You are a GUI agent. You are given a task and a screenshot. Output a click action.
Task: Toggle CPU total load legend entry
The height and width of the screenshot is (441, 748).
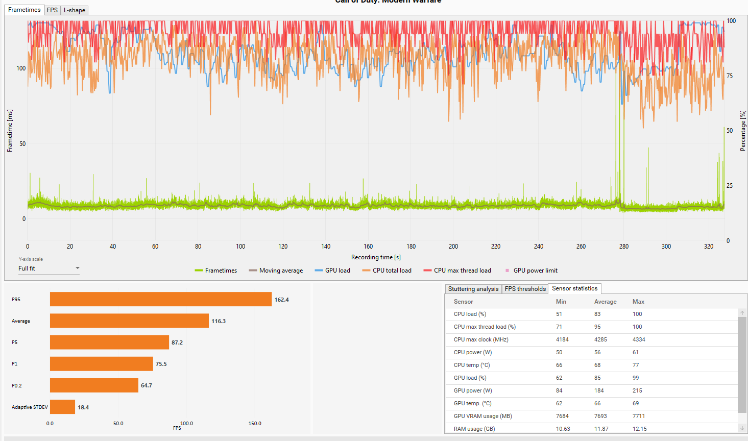(387, 271)
